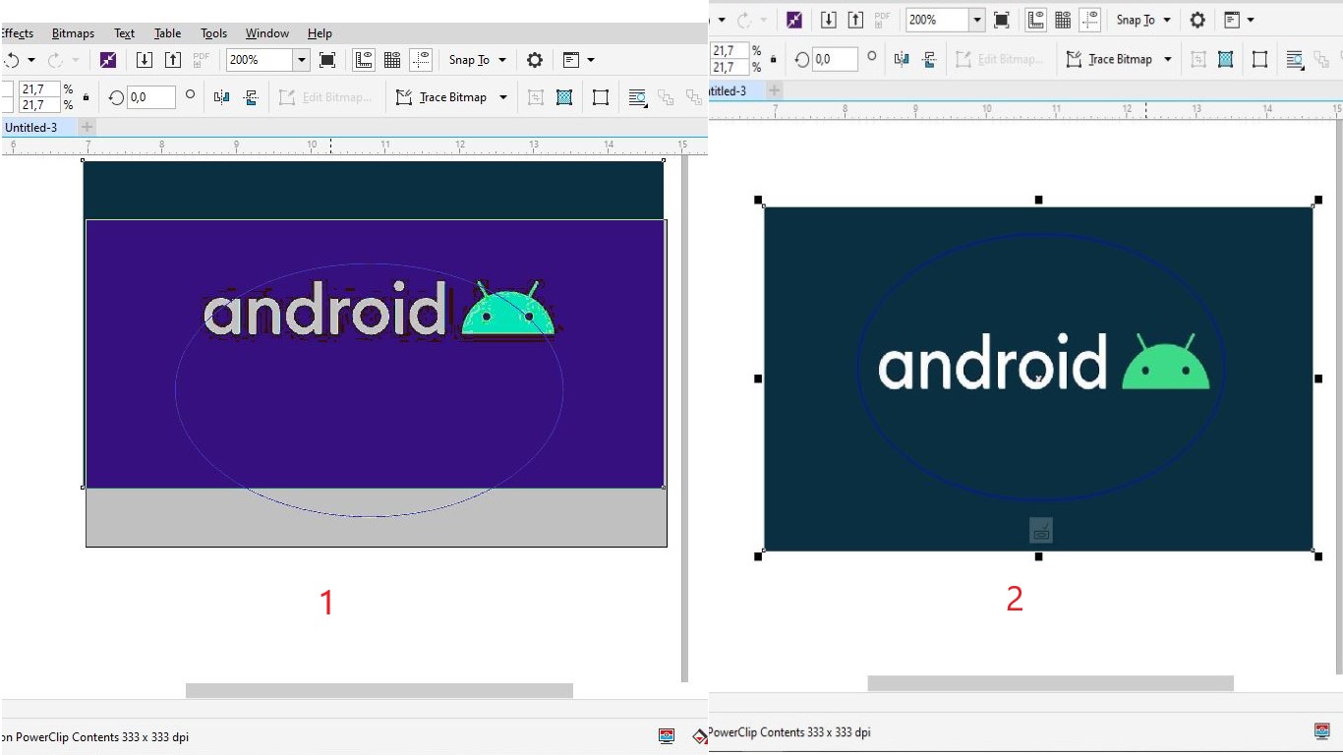Open the zoom level dropdown showing 200%
This screenshot has height=755, width=1343.
(302, 60)
